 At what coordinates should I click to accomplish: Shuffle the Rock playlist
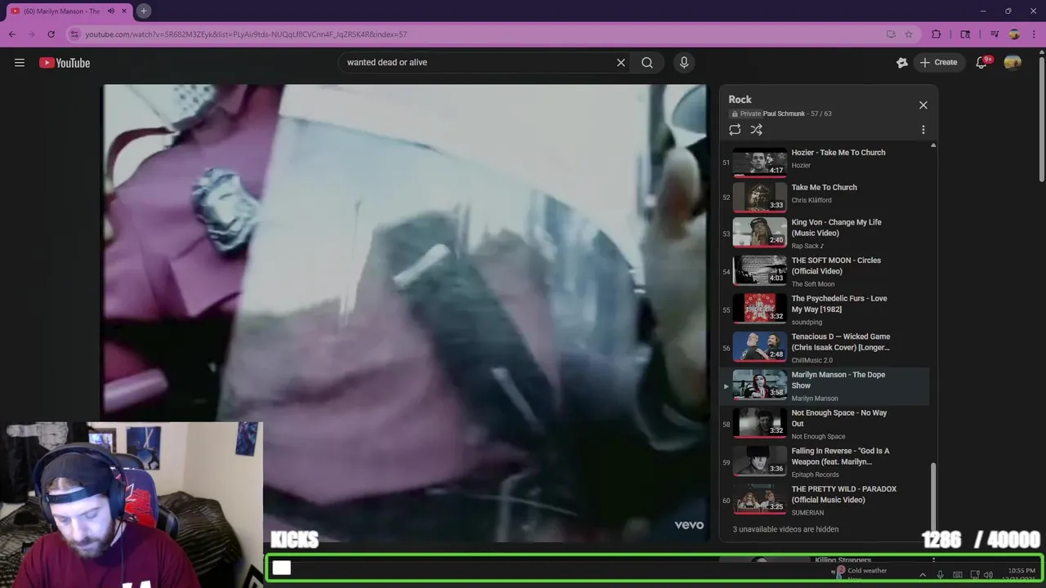[x=757, y=130]
